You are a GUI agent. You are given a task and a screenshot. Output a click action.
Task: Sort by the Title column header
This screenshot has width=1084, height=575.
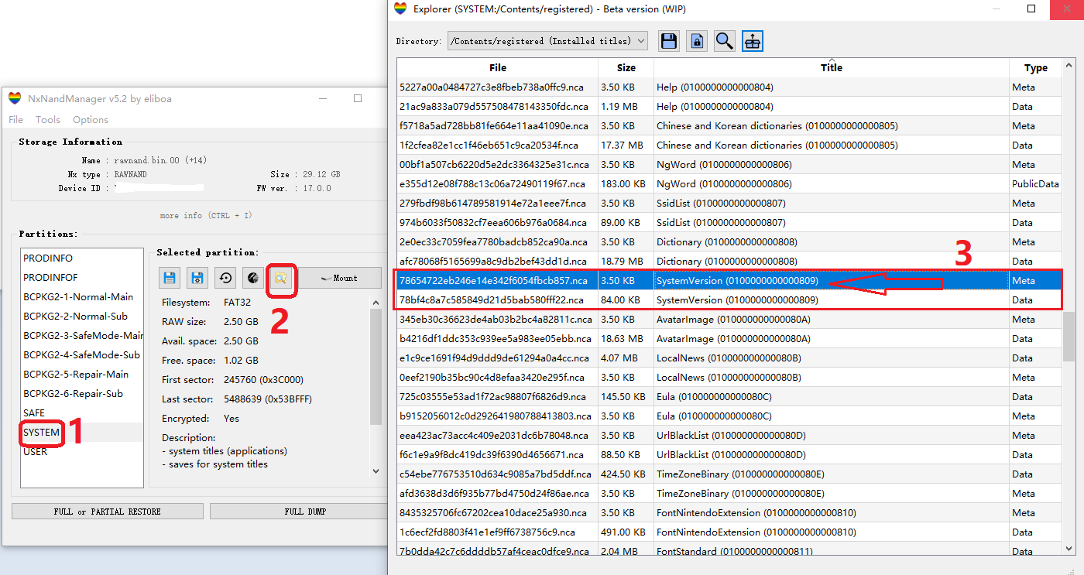[x=832, y=67]
